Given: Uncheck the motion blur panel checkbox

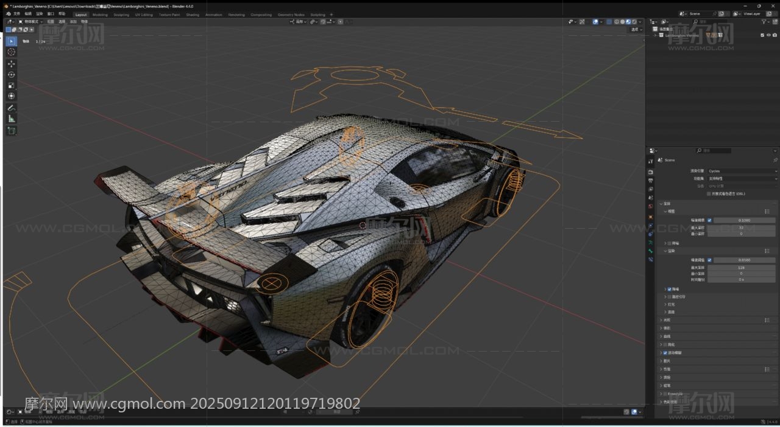Looking at the screenshot, I should coord(665,353).
